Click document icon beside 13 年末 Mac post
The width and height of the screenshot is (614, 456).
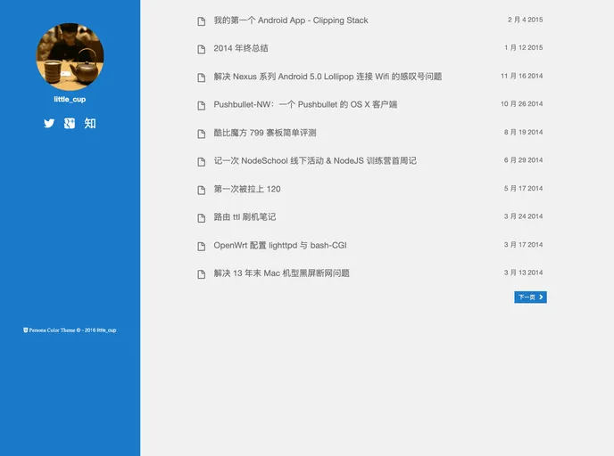coord(202,274)
